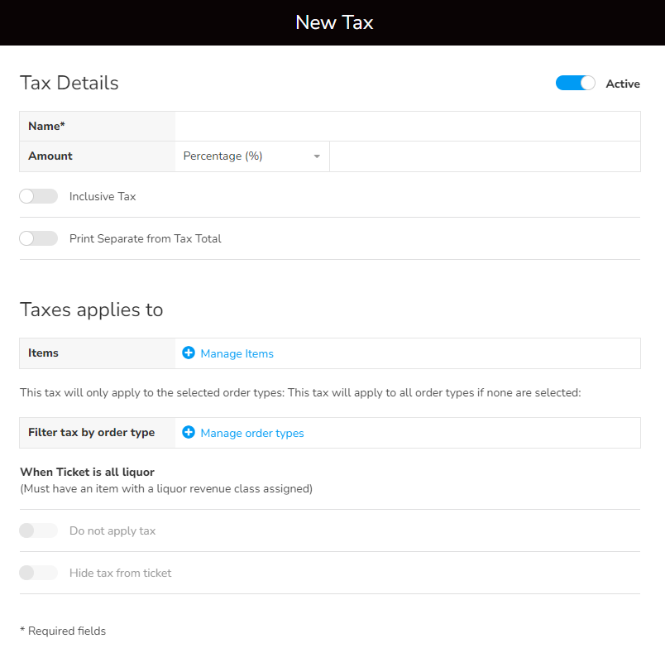665x648 pixels.
Task: Toggle Print Separate from Tax Total
Action: [39, 239]
